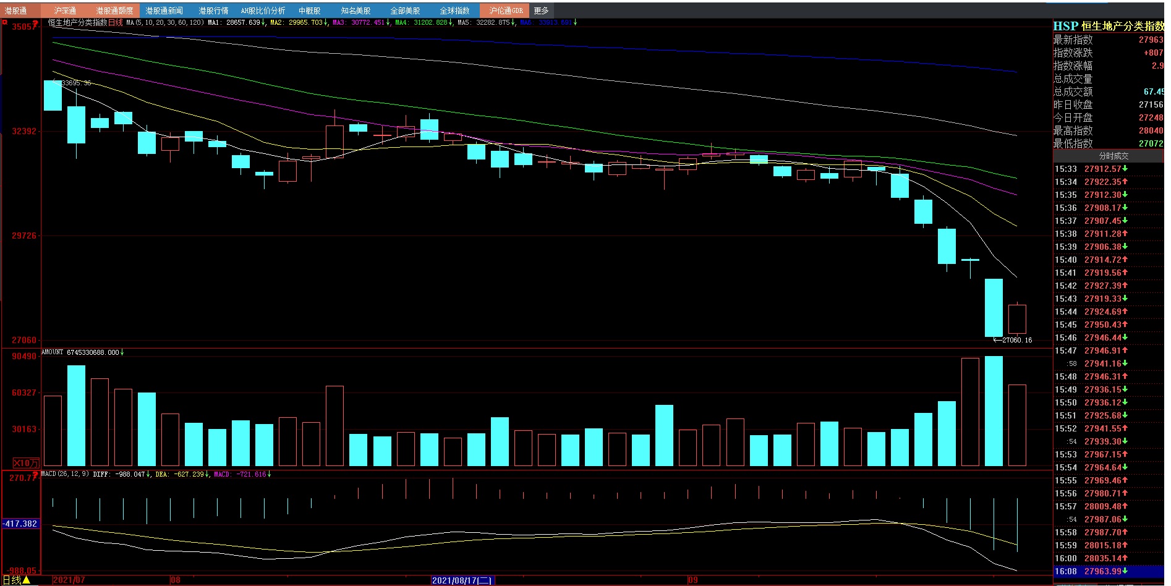Click the 分时成交 panel header
This screenshot has height=586, width=1171.
[x=1113, y=156]
